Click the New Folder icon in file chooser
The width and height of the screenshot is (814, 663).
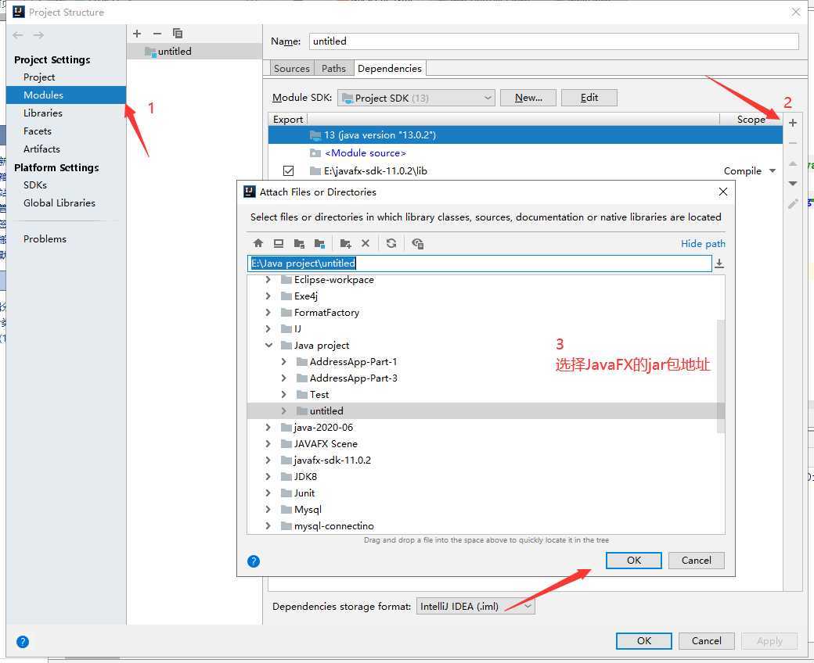coord(345,243)
